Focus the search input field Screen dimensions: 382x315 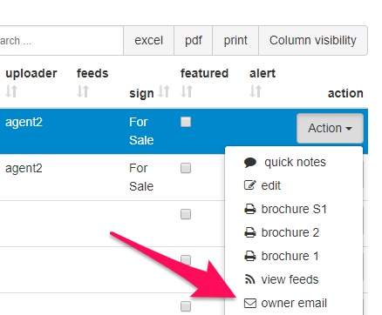(61, 40)
